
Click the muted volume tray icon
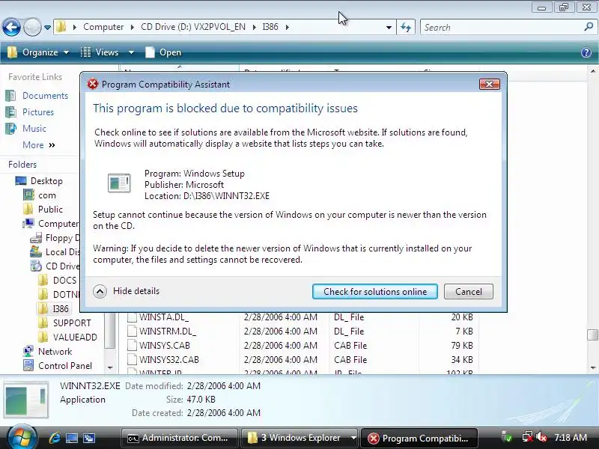pos(541,438)
